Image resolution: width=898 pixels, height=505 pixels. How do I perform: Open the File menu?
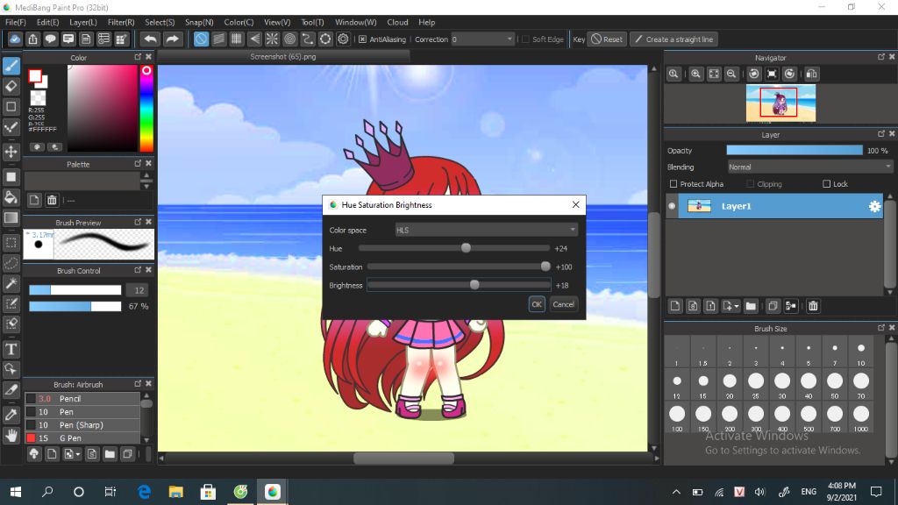click(16, 22)
